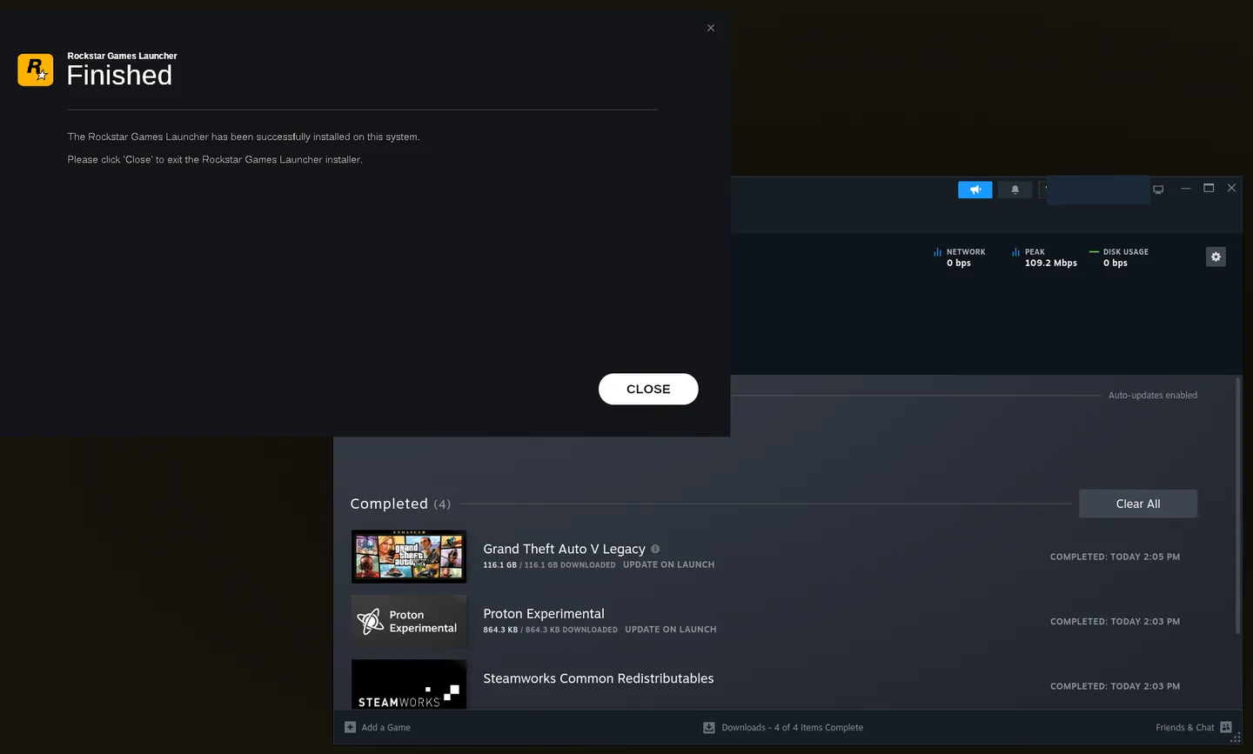Open Friends & Chat link
This screenshot has width=1253, height=754.
click(1184, 728)
